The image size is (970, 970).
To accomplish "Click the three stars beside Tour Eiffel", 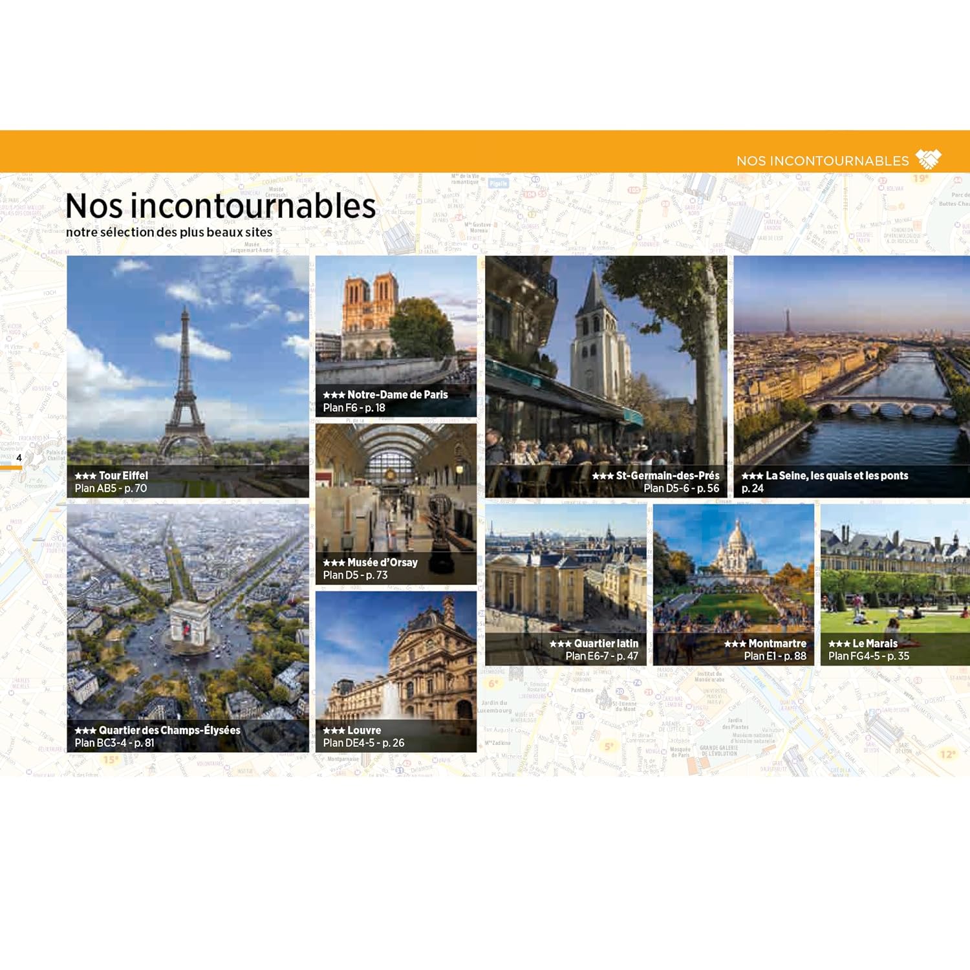I will (85, 476).
